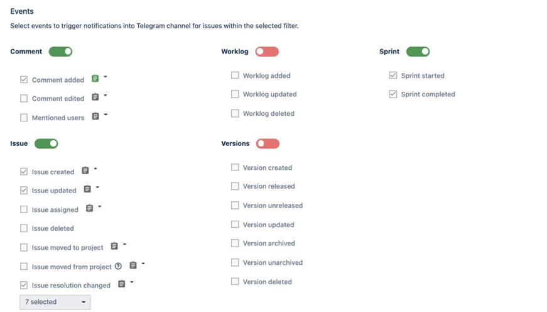Screen dimensions: 547x312
Task: Enable the Versions events toggle
Action: (268, 143)
